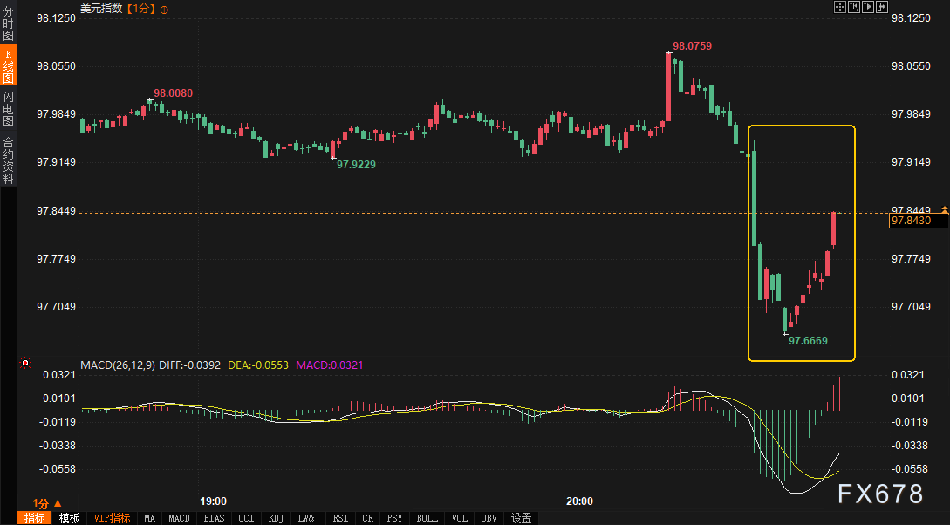Click the orange arrow marker at right price axis
The height and width of the screenshot is (525, 950).
click(944, 210)
